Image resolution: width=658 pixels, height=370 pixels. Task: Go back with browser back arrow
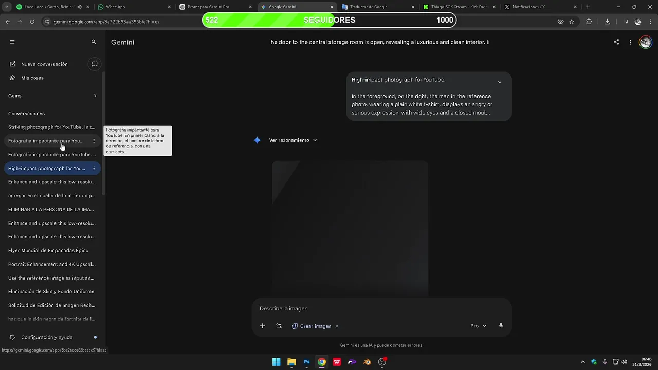(8, 22)
